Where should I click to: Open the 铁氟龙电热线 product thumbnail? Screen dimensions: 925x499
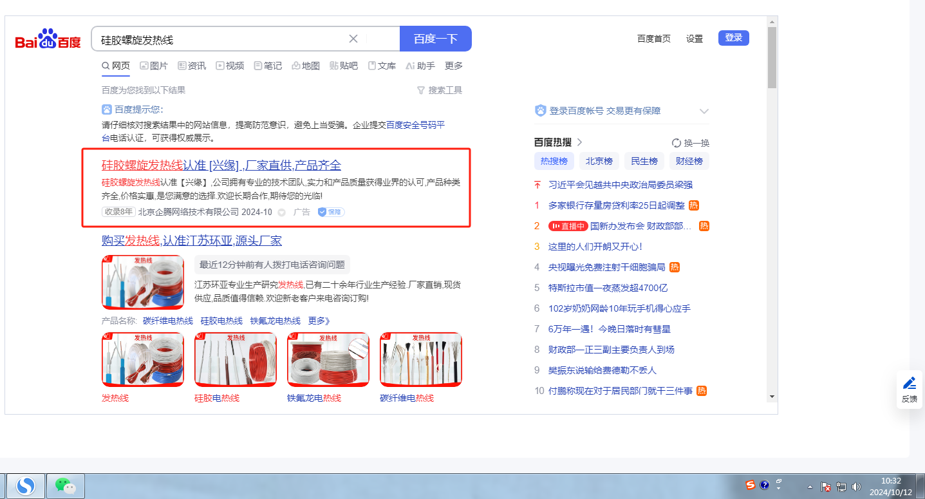(328, 360)
